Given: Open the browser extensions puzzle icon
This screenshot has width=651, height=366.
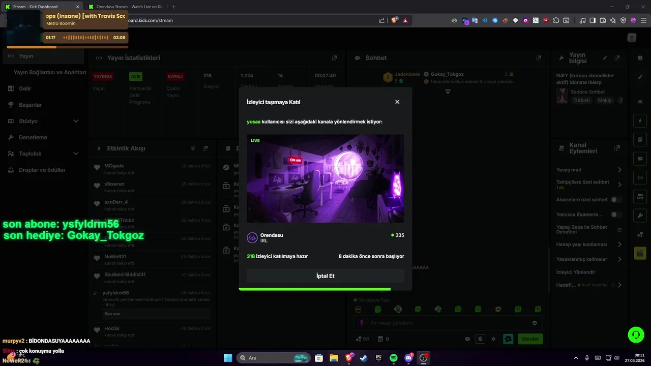Looking at the screenshot, I should (556, 20).
